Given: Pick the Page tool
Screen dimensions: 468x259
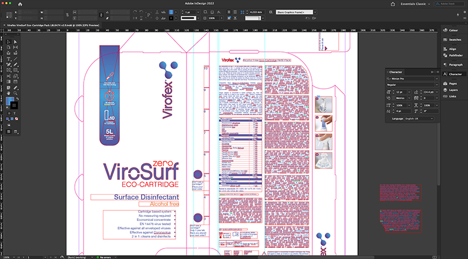Looking at the screenshot, I should [9, 47].
